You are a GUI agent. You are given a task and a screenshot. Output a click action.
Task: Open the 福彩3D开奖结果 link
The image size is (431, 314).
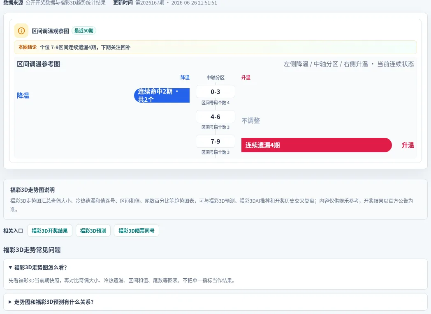[50, 231]
